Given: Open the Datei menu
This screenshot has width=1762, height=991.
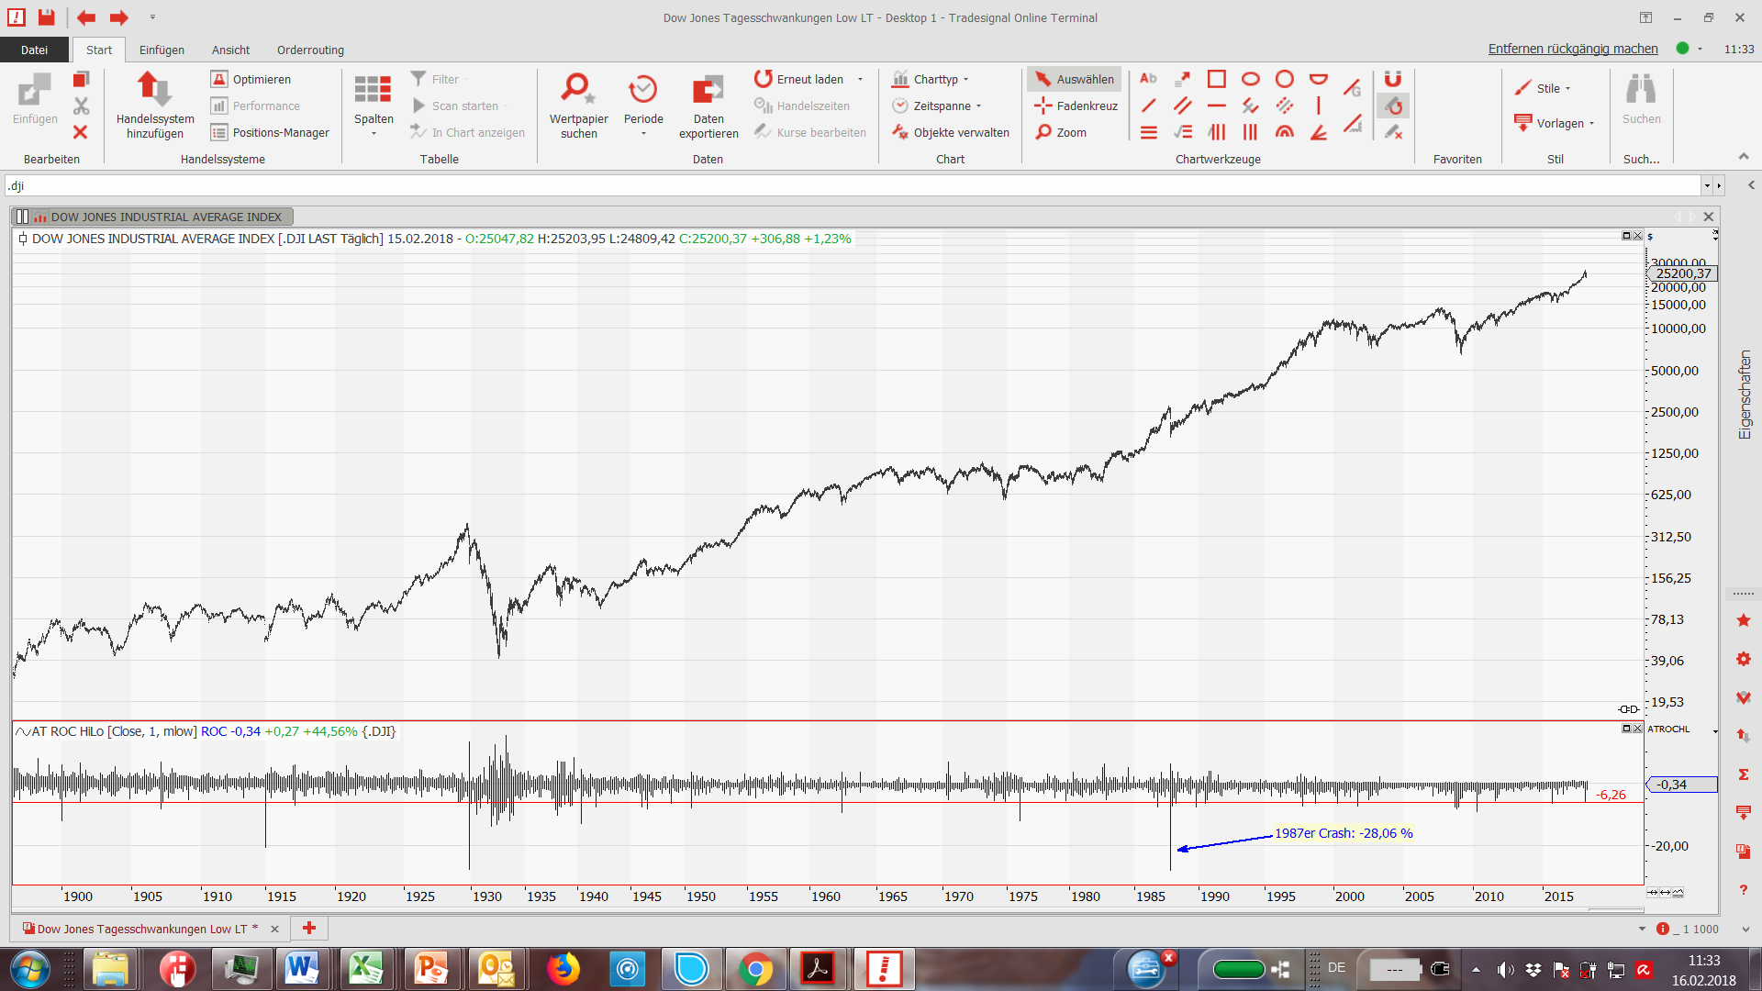Looking at the screenshot, I should tap(34, 50).
